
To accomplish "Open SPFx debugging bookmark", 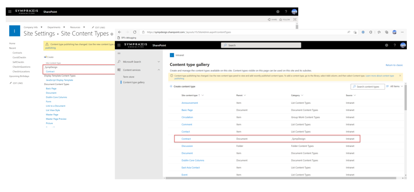I will pos(127,38).
